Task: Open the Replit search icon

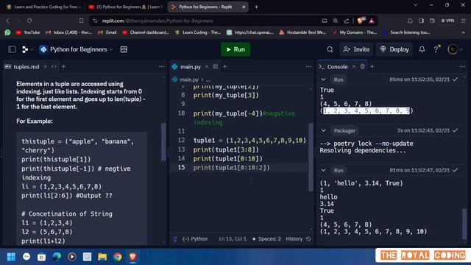Action: pyautogui.click(x=330, y=49)
